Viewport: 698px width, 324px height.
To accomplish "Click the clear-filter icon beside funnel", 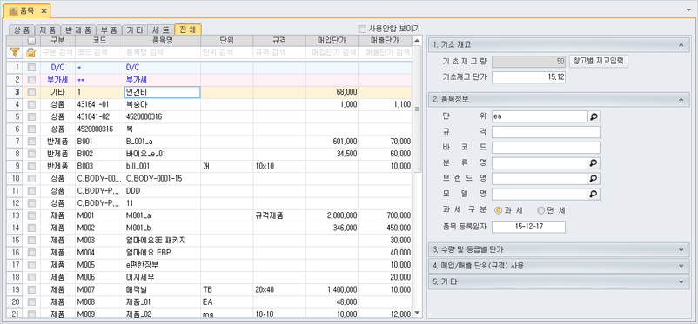I will [x=30, y=52].
